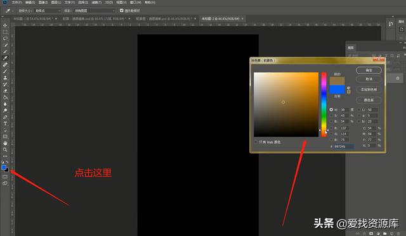Select the Move tool
This screenshot has height=236, width=406.
click(5, 25)
